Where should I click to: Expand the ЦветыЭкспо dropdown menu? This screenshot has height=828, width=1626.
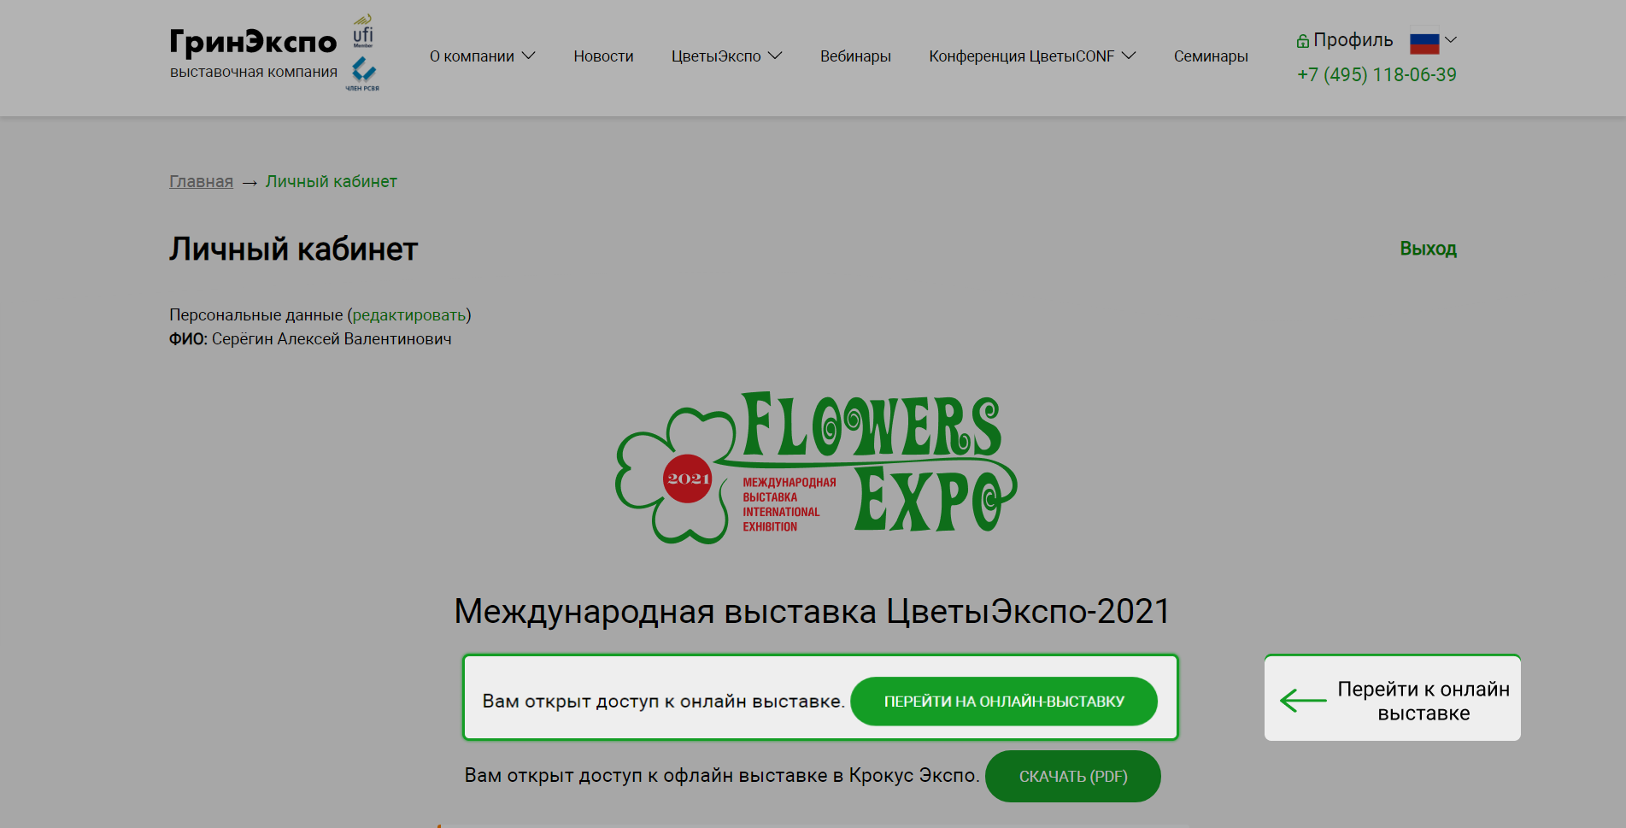coord(726,56)
